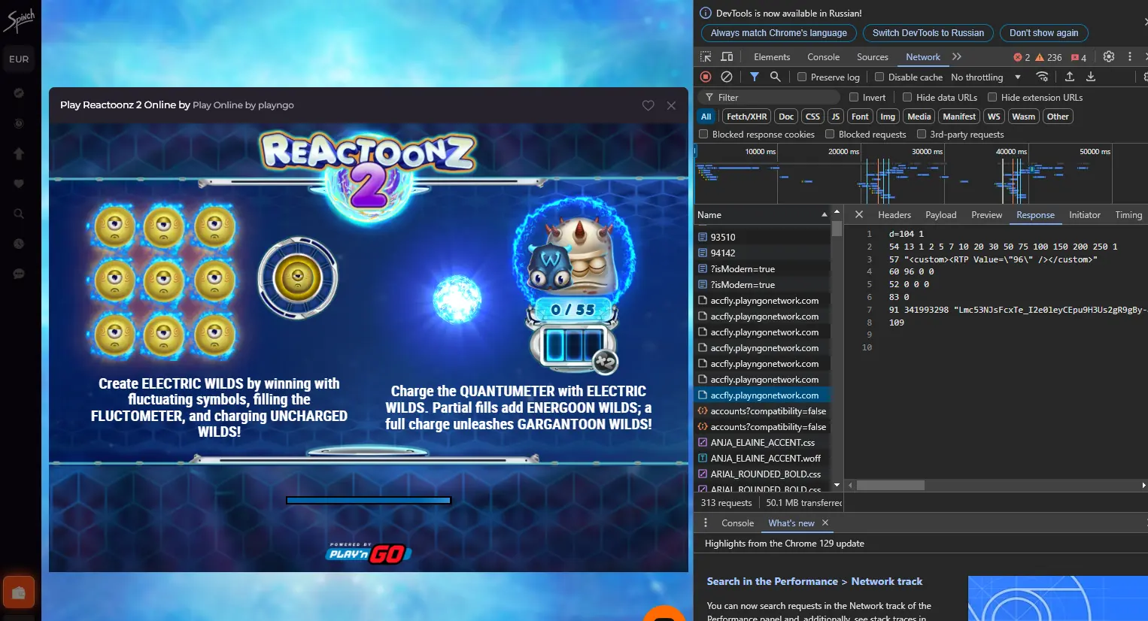1148x621 pixels.
Task: Expand more DevTools tabs chevron
Action: pos(957,57)
